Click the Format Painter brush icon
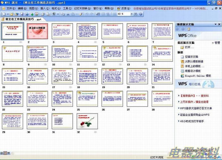 tap(81, 14)
